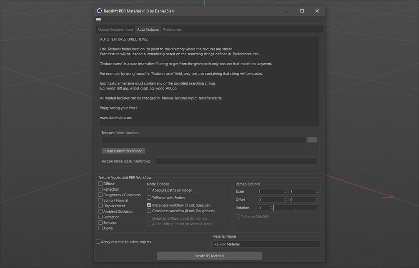This screenshot has width=419, height=268.
Task: Adjust the first Offset stepper arrows
Action: (285, 200)
